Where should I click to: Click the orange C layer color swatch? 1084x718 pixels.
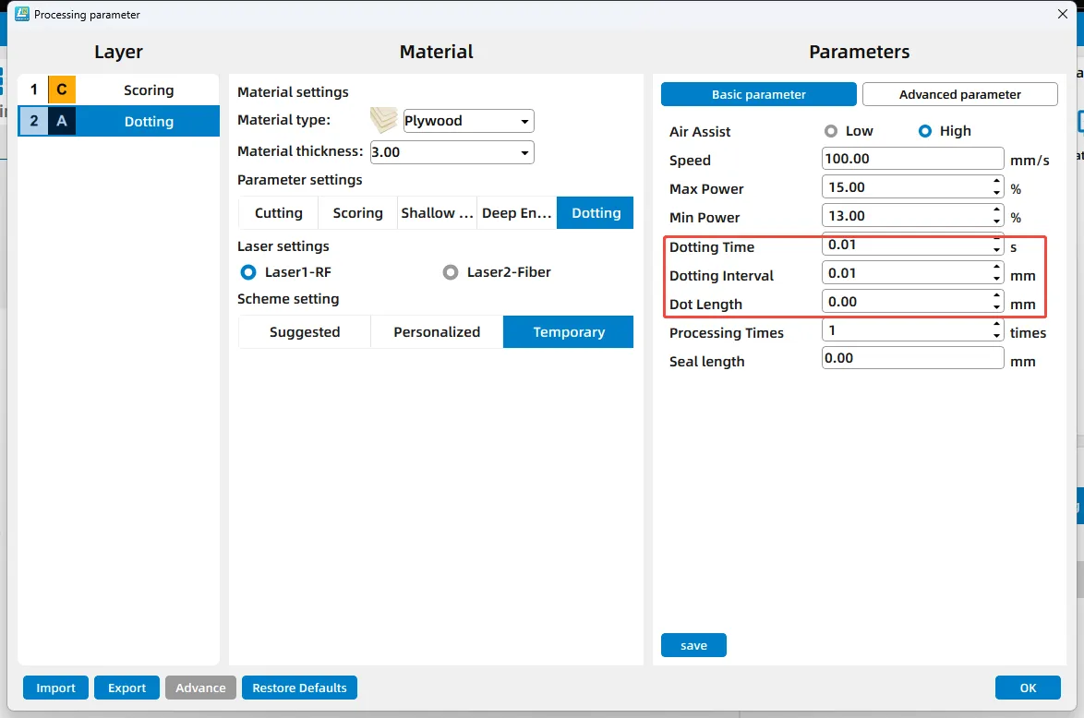click(62, 90)
